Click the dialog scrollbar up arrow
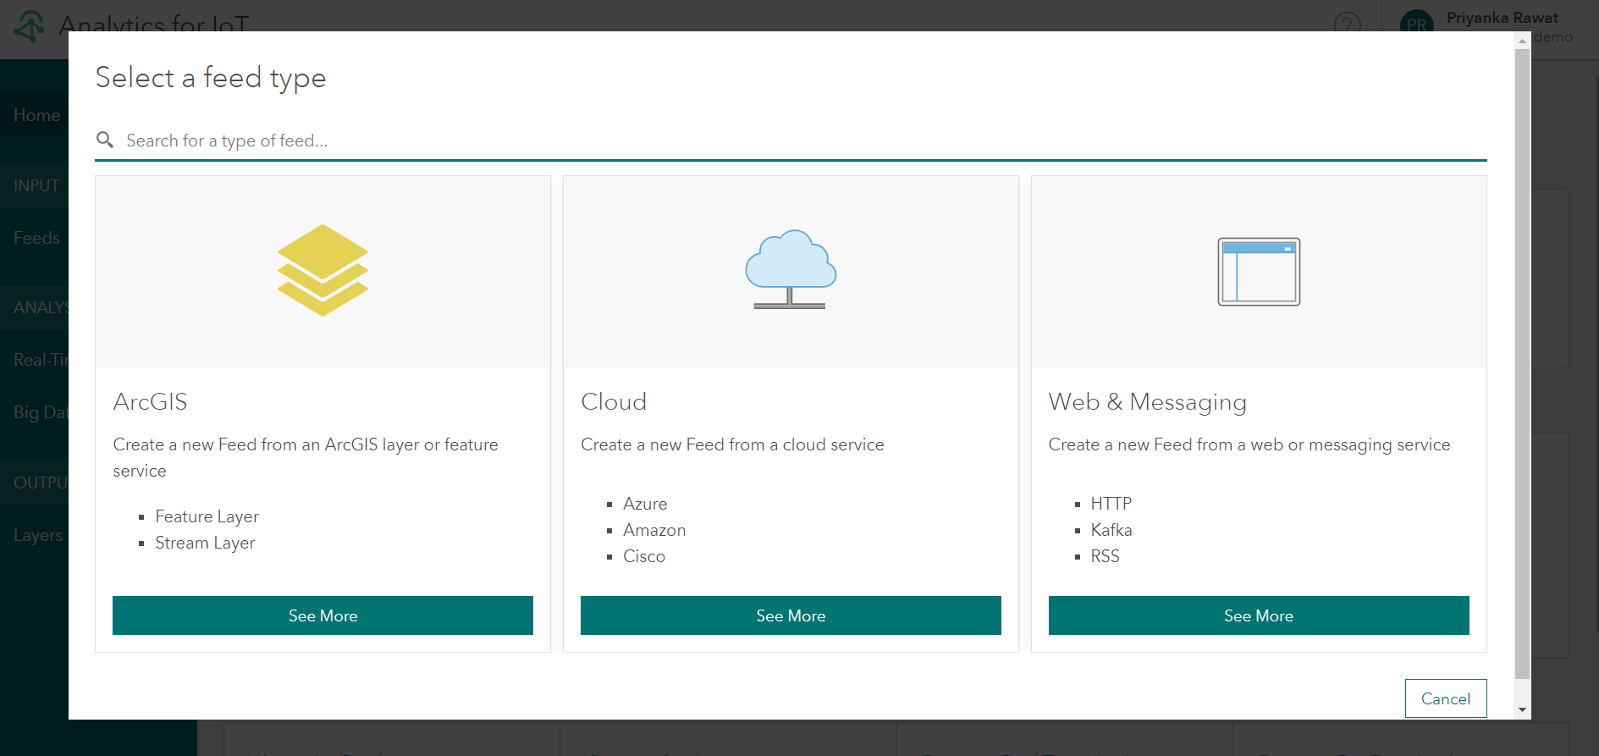Screen dimensions: 1599x756 coord(1522,40)
